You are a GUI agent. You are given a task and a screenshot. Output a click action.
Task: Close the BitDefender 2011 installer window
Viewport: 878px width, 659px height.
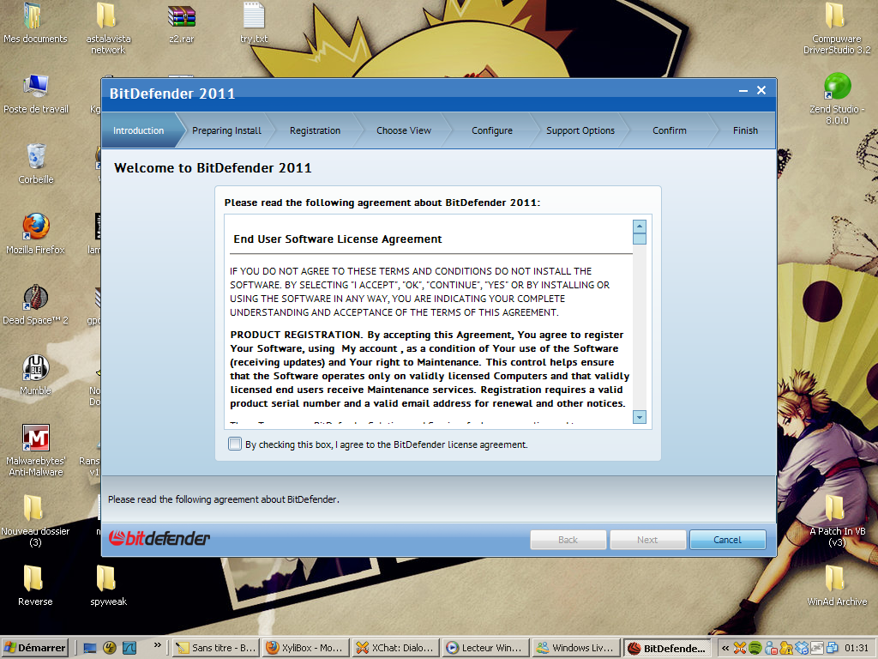[x=761, y=90]
